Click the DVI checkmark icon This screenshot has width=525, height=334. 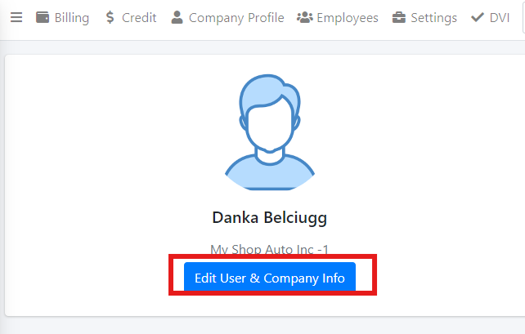click(x=477, y=17)
